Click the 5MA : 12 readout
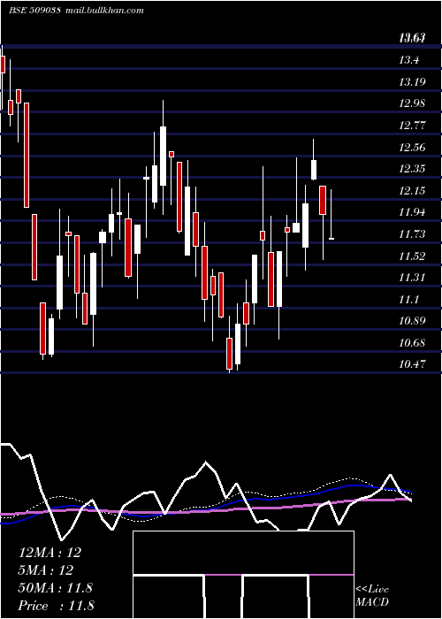This screenshot has width=442, height=619. (46, 570)
